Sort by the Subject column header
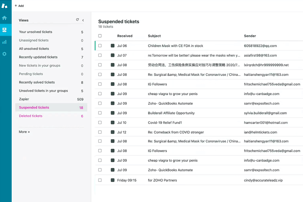 (154, 36)
